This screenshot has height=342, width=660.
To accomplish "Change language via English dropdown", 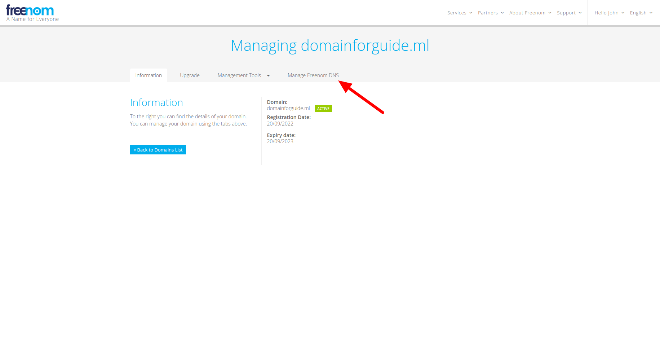I will point(641,13).
